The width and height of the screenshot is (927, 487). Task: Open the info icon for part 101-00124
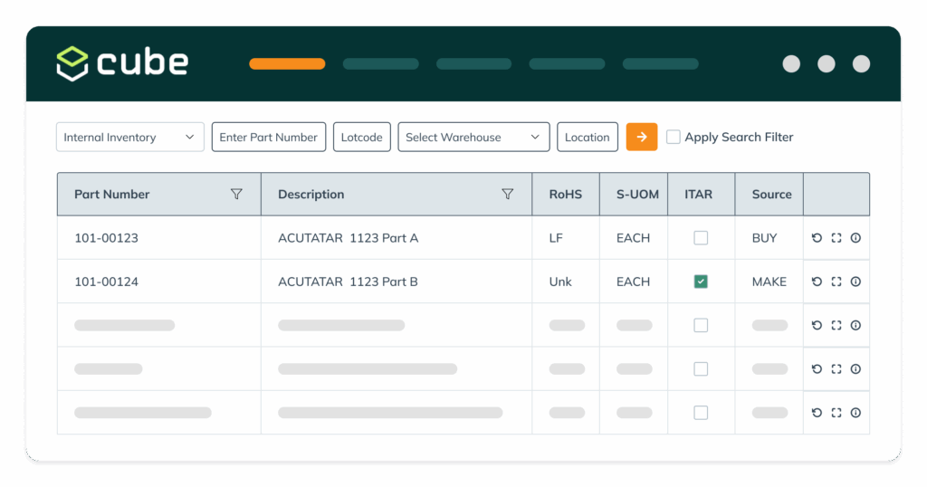point(855,282)
